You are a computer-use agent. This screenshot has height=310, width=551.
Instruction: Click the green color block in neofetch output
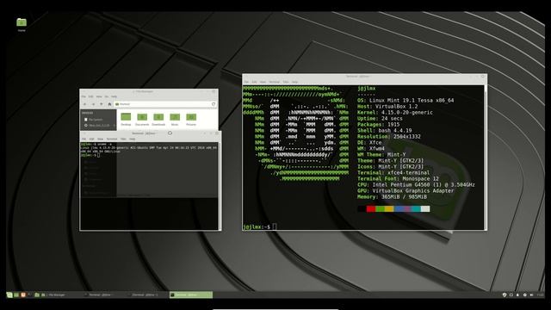[x=380, y=208]
